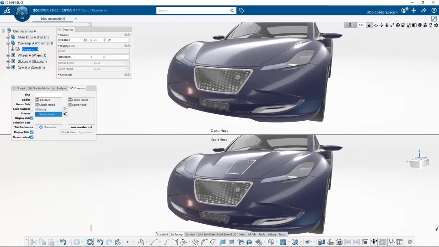Click the Find input field

point(48,95)
